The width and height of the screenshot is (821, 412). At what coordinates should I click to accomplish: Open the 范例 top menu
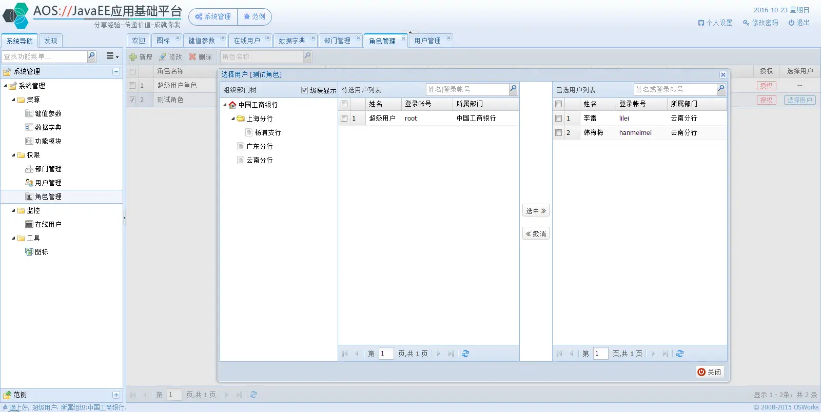(255, 17)
